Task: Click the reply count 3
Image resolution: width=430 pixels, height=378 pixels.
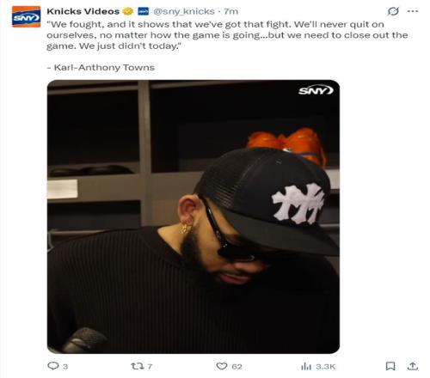Action: tap(65, 366)
